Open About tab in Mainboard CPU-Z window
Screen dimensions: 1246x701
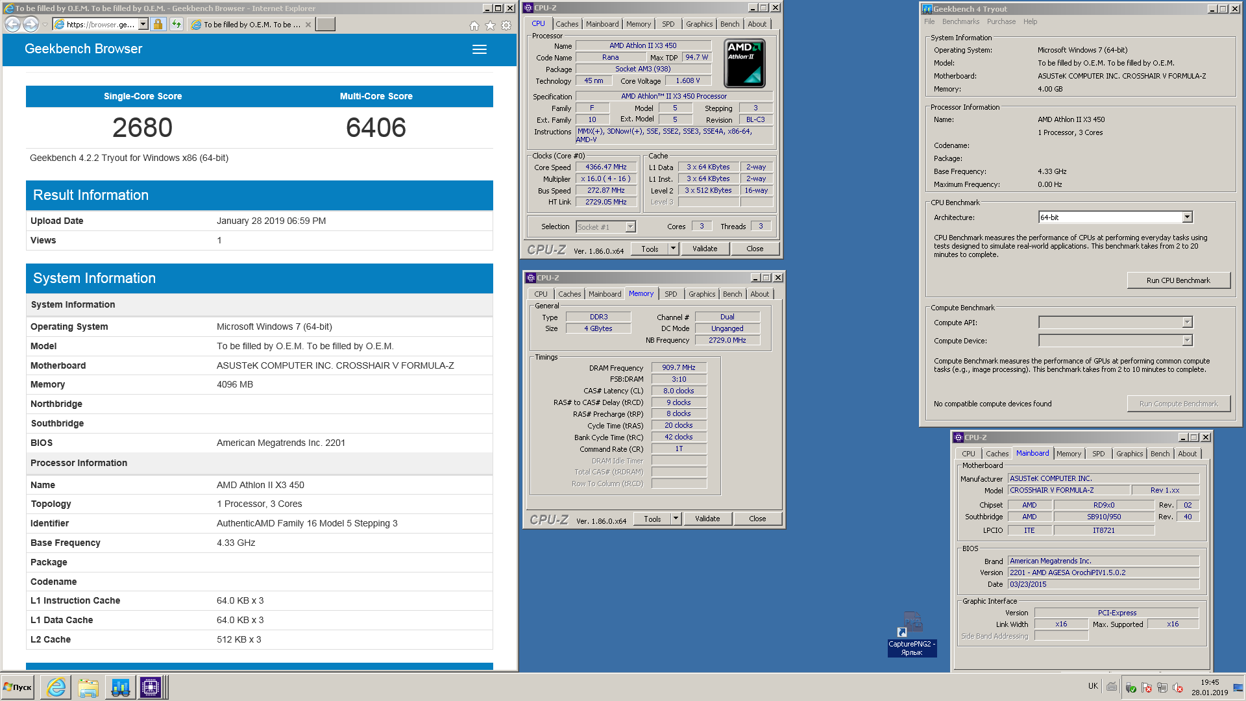[1187, 454]
